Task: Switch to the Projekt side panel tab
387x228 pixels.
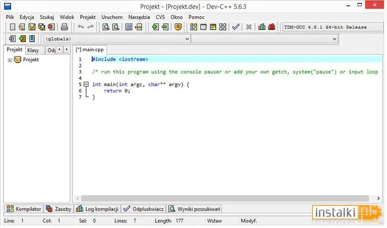Action: 15,50
